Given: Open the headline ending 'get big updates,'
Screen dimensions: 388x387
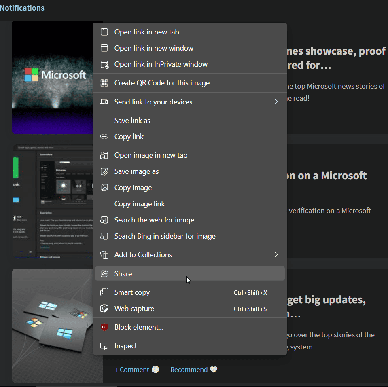Looking at the screenshot, I should pyautogui.click(x=326, y=307).
